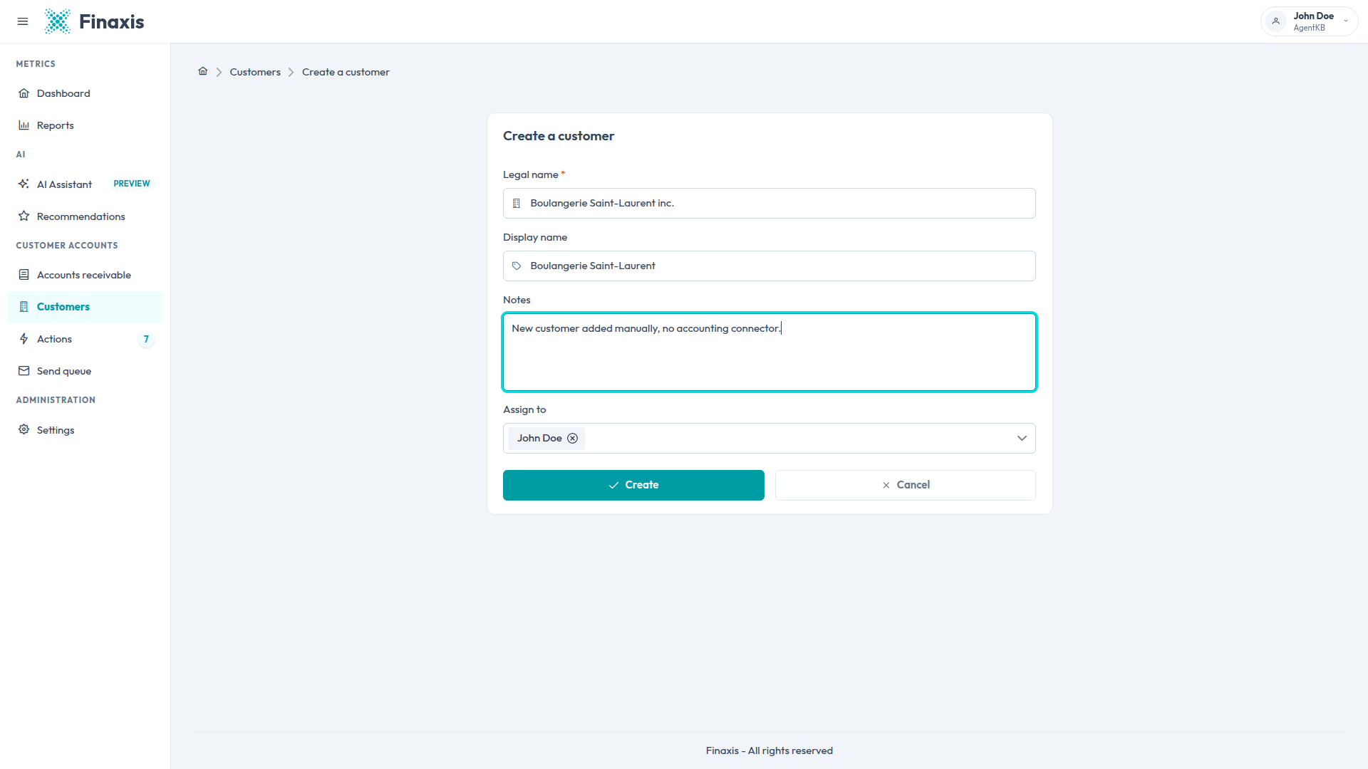Click the PREVIEW badge
The width and height of the screenshot is (1368, 769).
(x=132, y=184)
